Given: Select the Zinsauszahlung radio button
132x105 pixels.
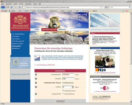Looking at the screenshot, I should (x=63, y=94).
